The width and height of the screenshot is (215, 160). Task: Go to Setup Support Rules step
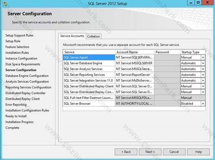pyautogui.click(x=20, y=35)
